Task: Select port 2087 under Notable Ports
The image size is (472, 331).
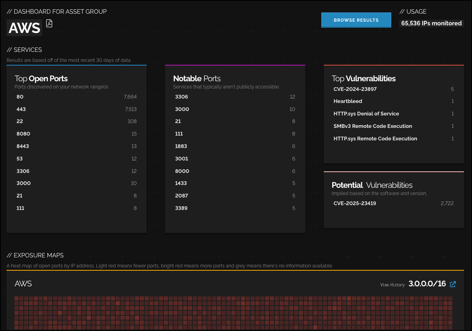Action: point(181,196)
